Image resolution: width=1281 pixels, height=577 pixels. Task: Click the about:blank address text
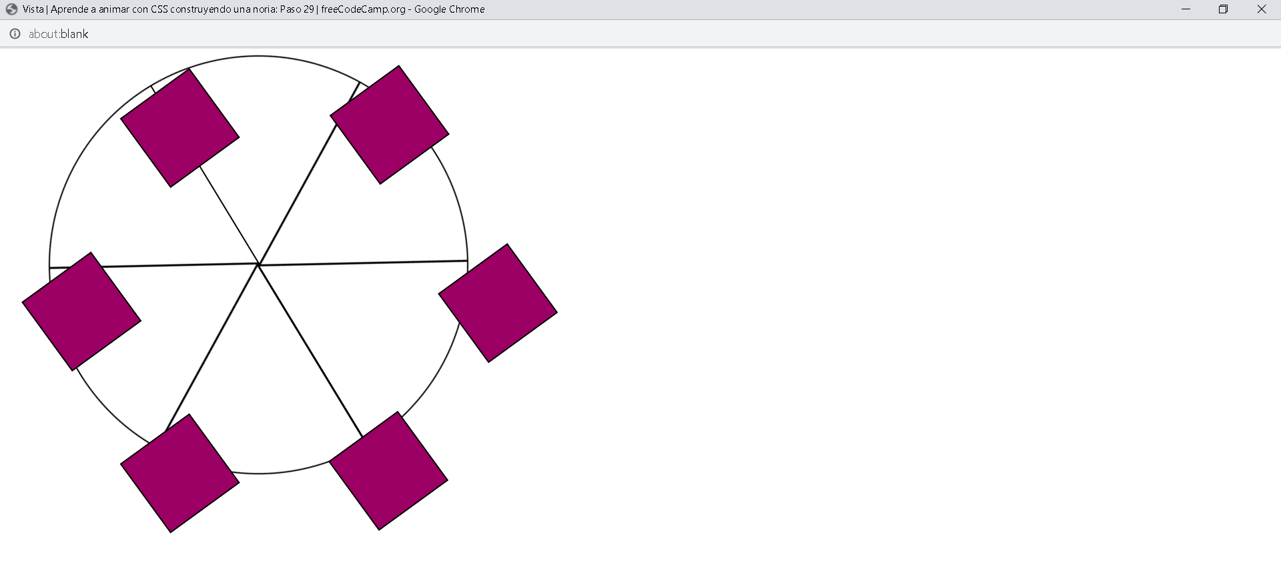pos(59,34)
